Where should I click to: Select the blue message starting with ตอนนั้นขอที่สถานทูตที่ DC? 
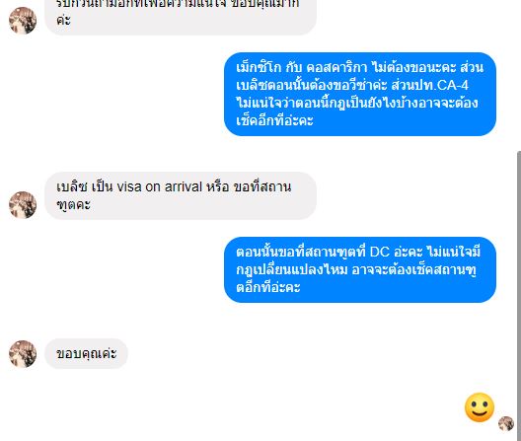[360, 270]
